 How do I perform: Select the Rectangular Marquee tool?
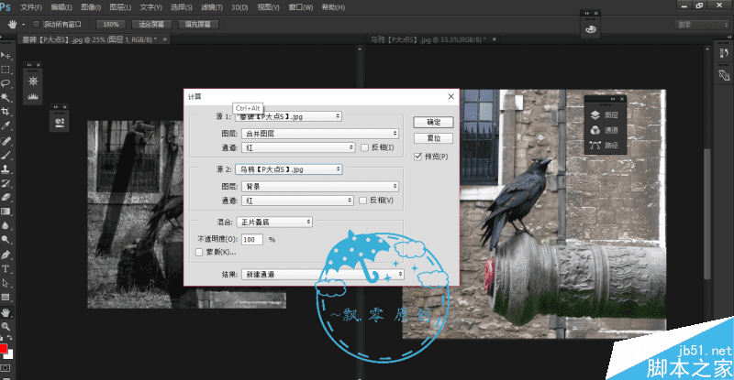pos(6,70)
